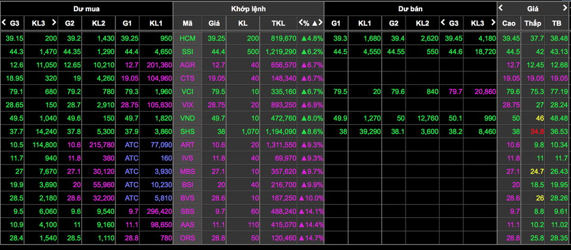
Task: Open the SSI stock code
Action: pyautogui.click(x=187, y=52)
